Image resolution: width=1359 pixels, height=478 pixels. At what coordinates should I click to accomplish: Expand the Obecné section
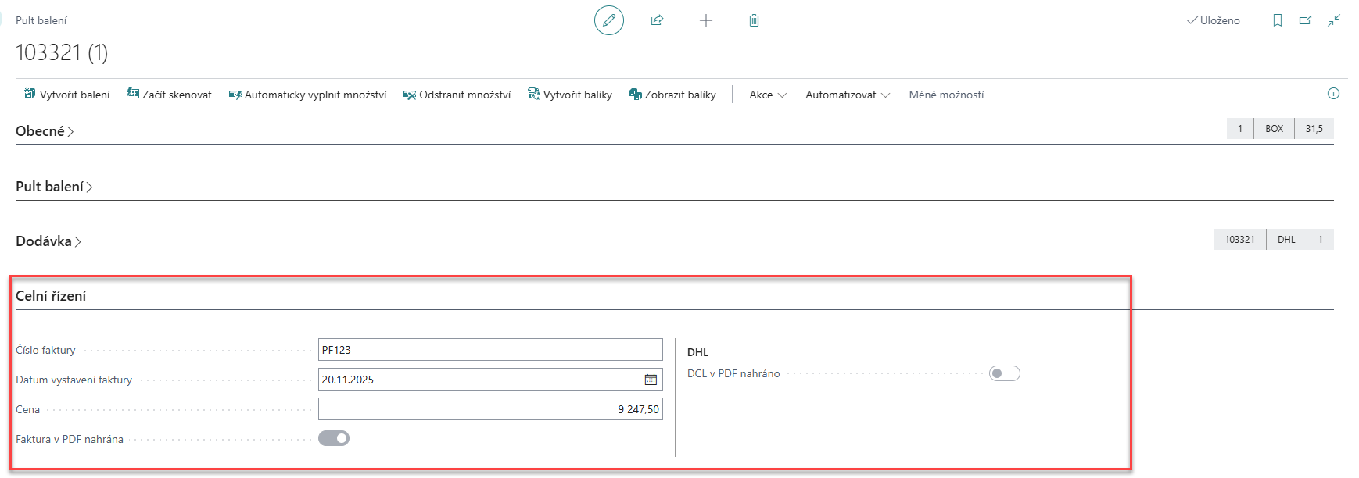pos(45,131)
